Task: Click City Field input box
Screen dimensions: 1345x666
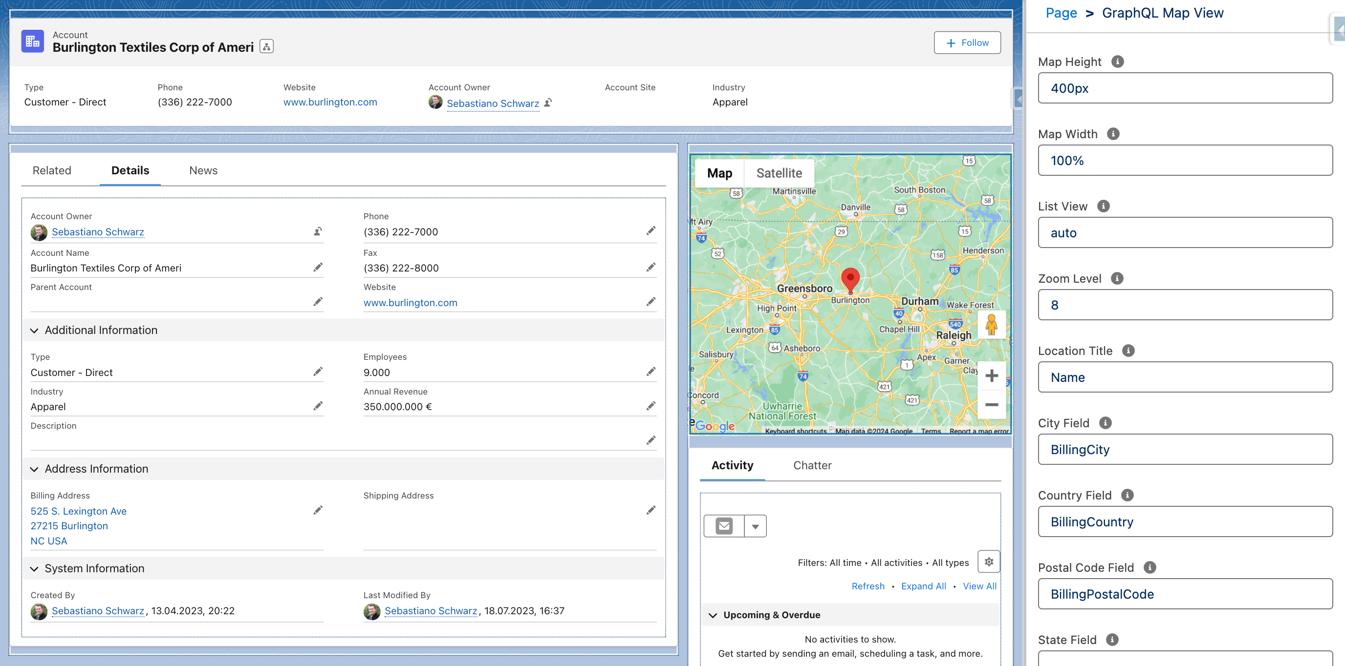Action: (x=1185, y=450)
